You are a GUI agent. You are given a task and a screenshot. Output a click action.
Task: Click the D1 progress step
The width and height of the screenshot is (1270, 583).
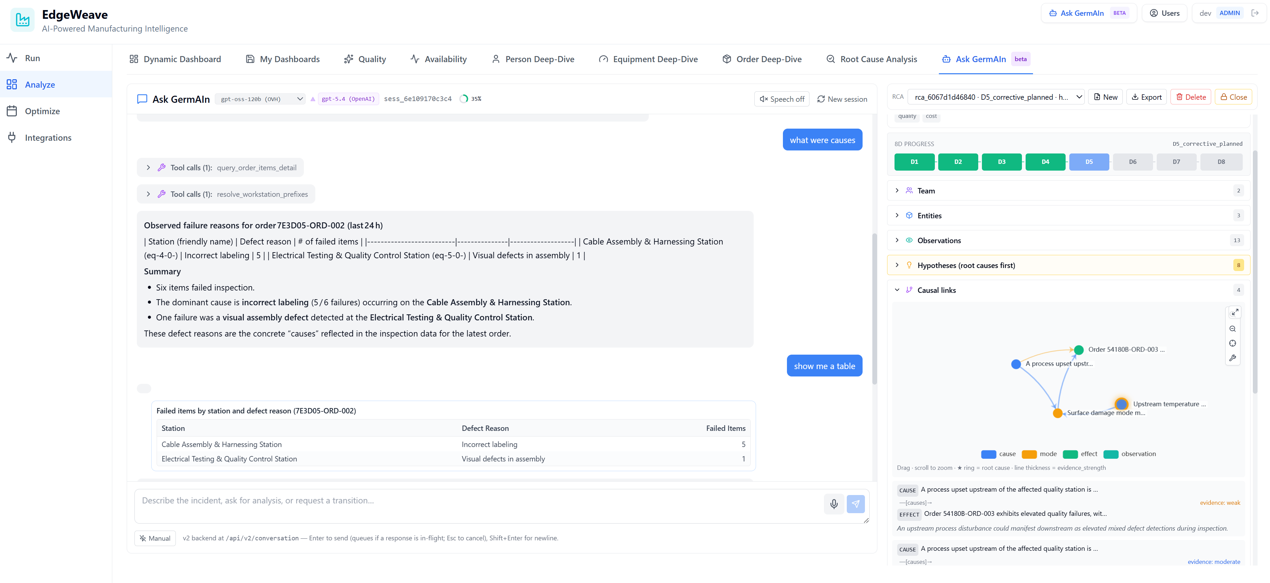point(914,162)
